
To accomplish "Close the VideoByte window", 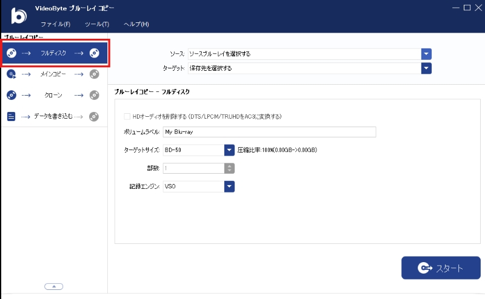I will click(478, 8).
